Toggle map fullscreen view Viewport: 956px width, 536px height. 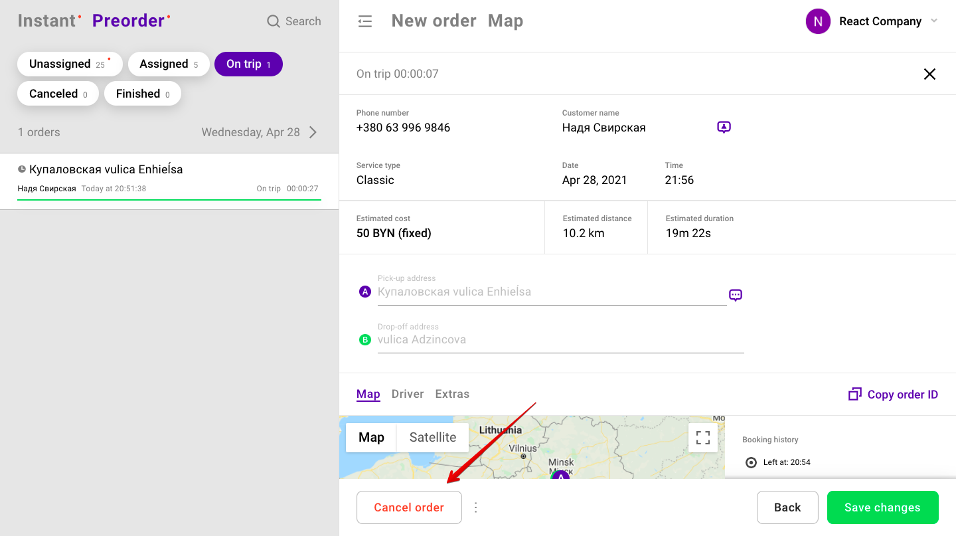[702, 438]
